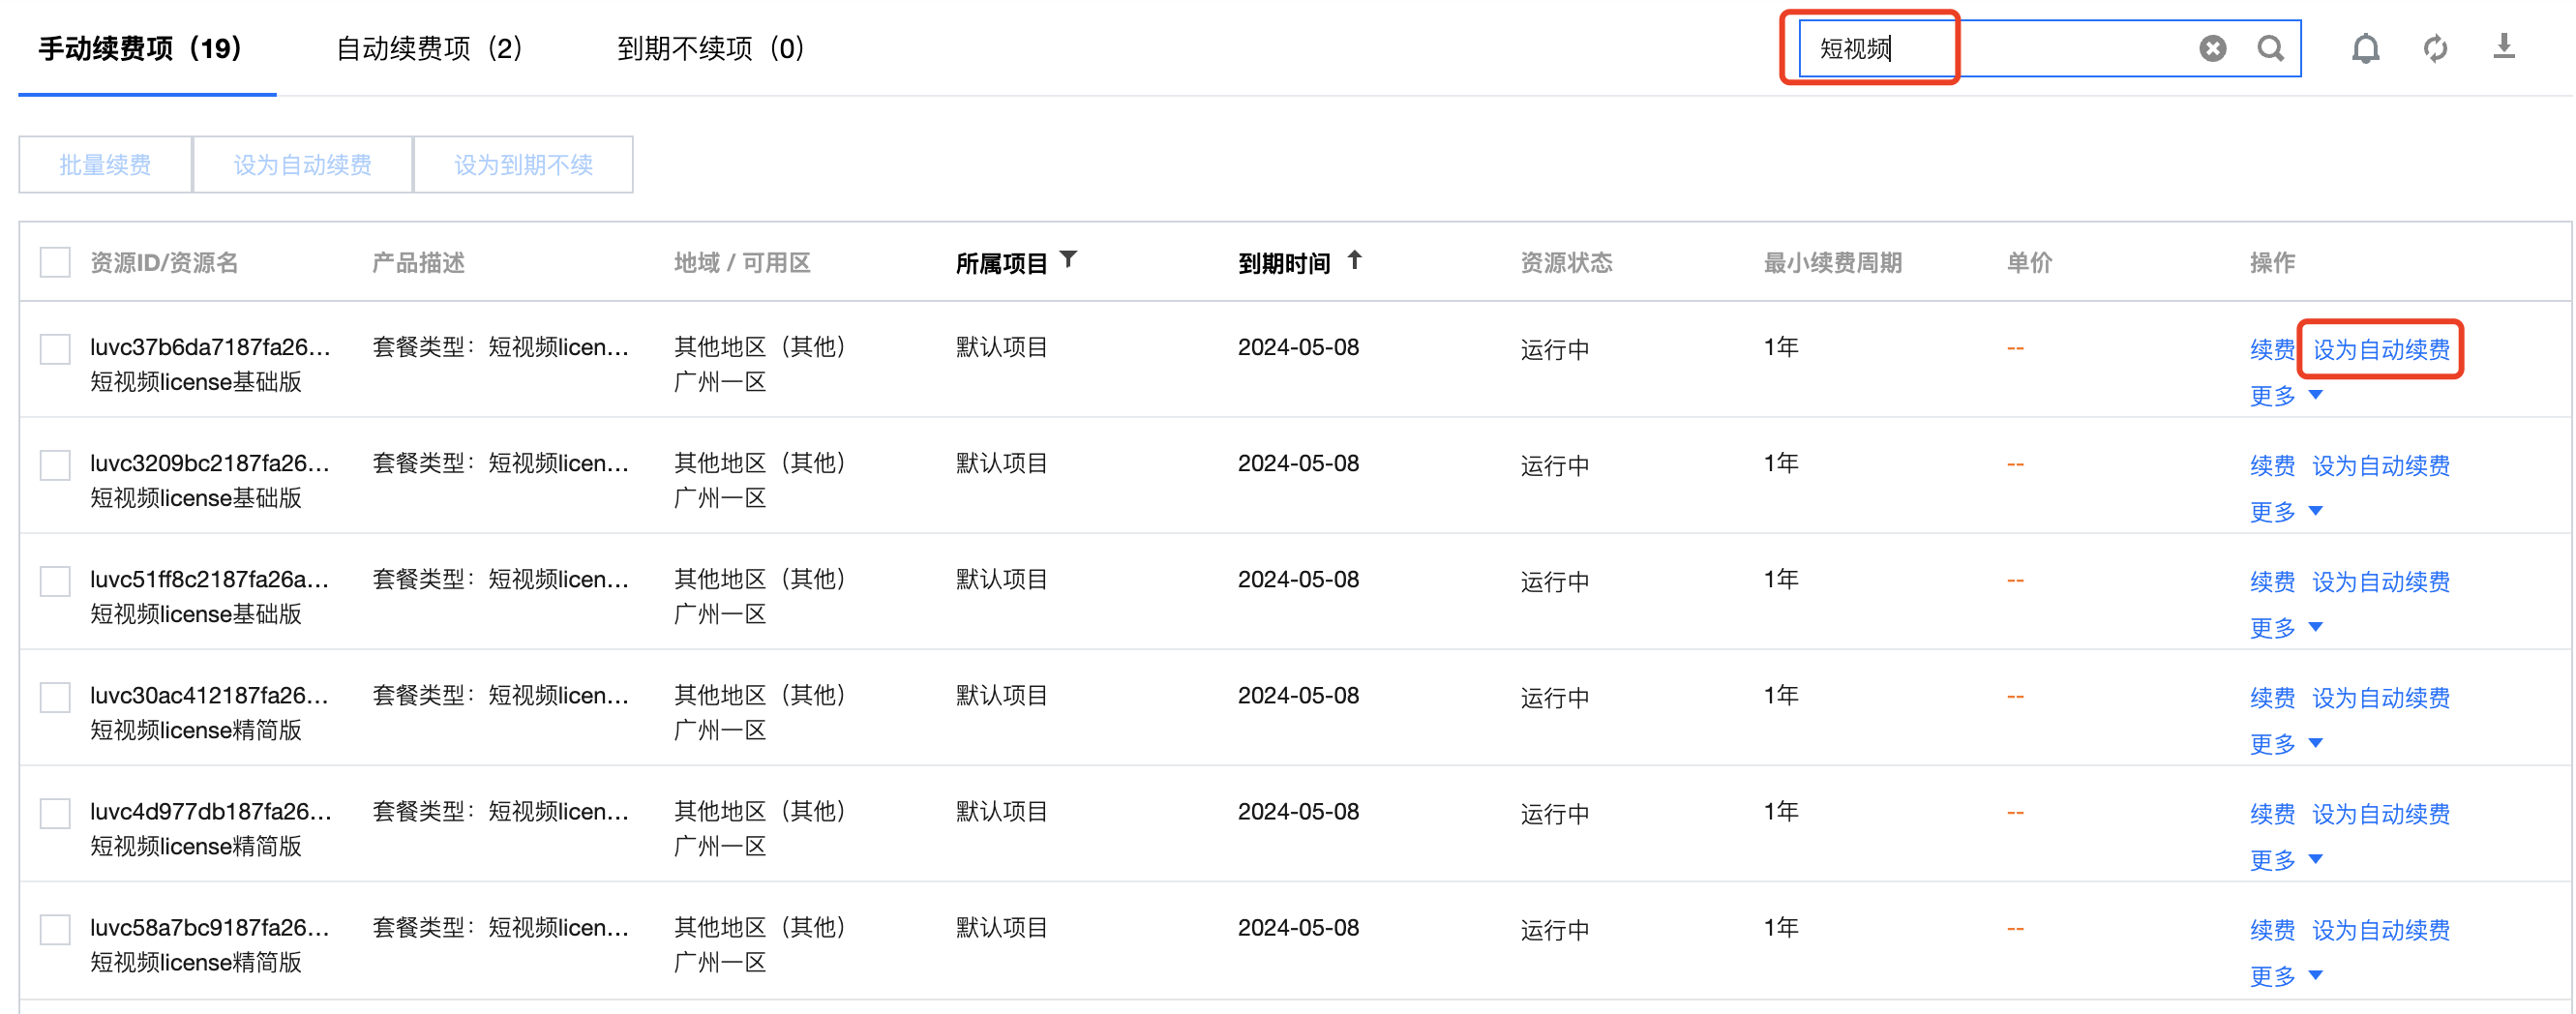
Task: Expand 更多 for luvc3209bc2187fa26 row
Action: coord(2286,512)
